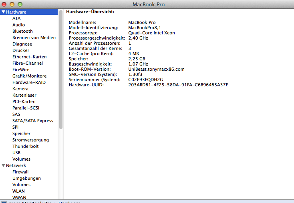Click serial number C02F93FQDH2G
294x203 pixels.
(x=146, y=80)
